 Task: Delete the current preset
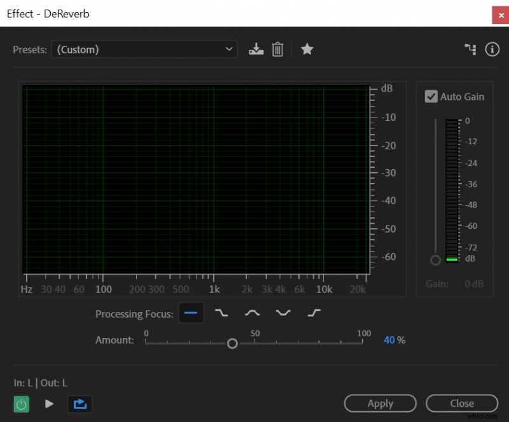[277, 49]
